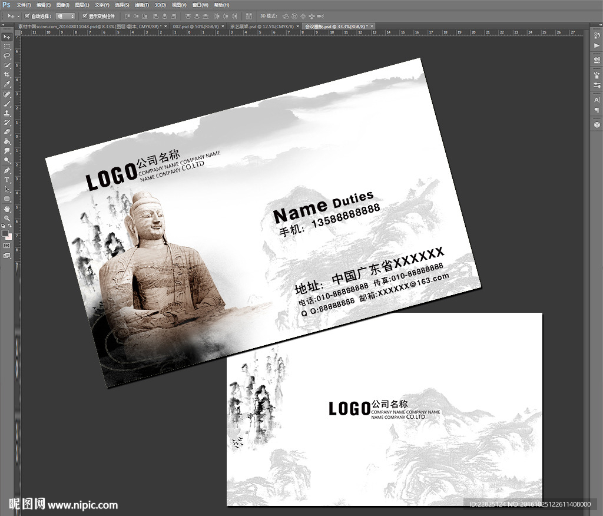
Task: Swap foreground and background colors
Action: [10, 226]
